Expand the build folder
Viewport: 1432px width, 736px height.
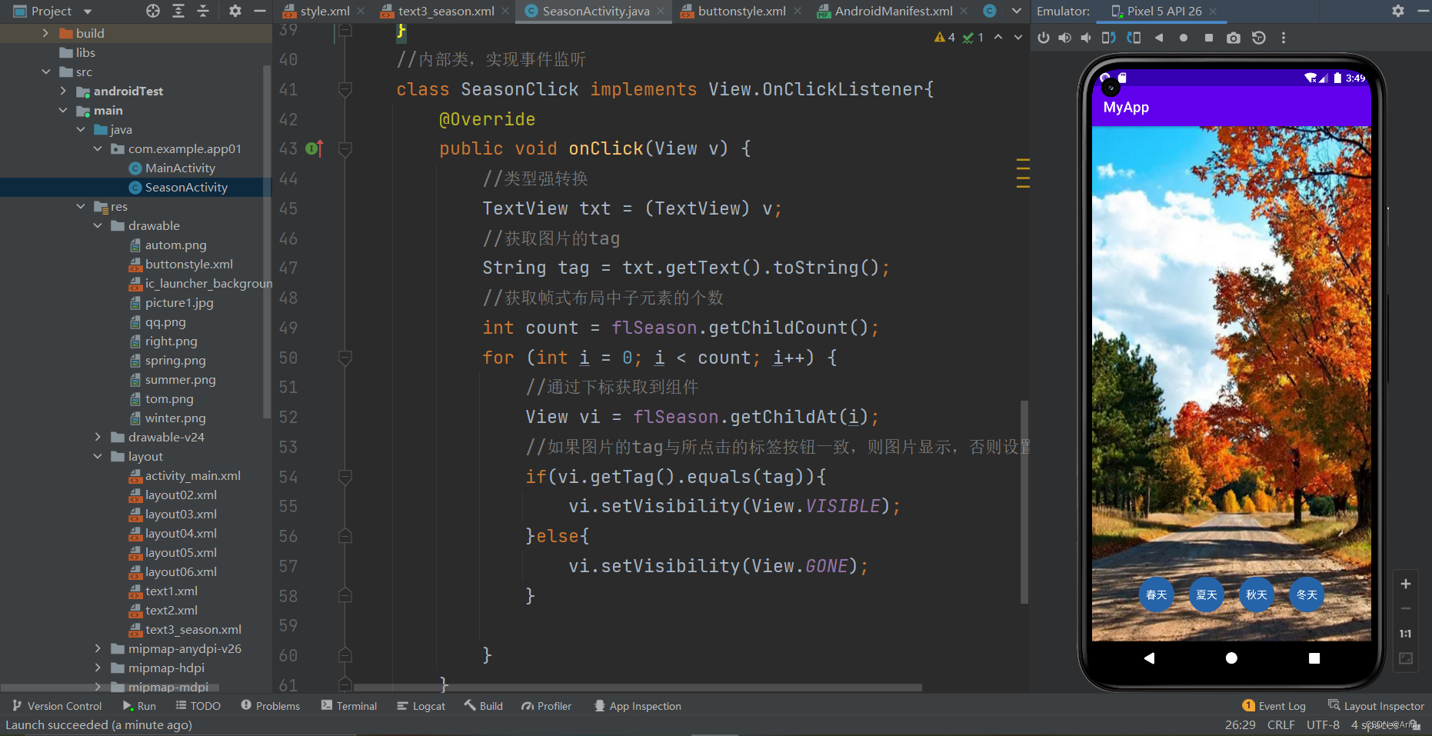pyautogui.click(x=45, y=33)
